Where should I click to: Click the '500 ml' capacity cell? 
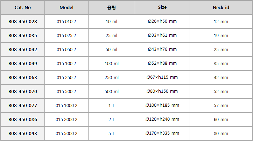pos(112,91)
